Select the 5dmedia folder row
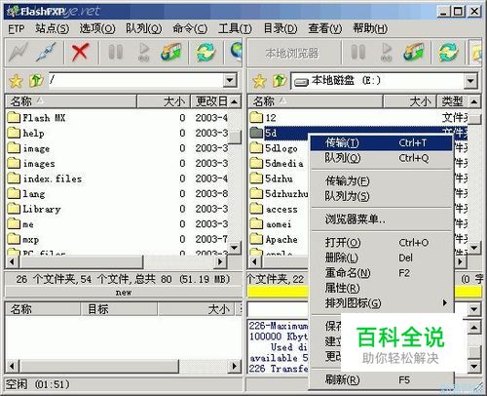Image resolution: width=487 pixels, height=396 pixels. [278, 163]
